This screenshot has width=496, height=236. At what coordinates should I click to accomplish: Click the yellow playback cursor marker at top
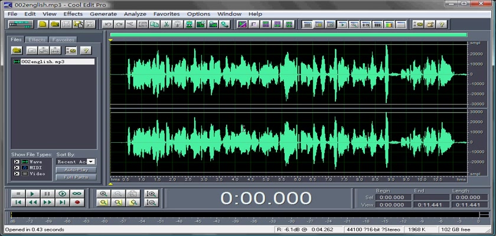[x=110, y=40]
